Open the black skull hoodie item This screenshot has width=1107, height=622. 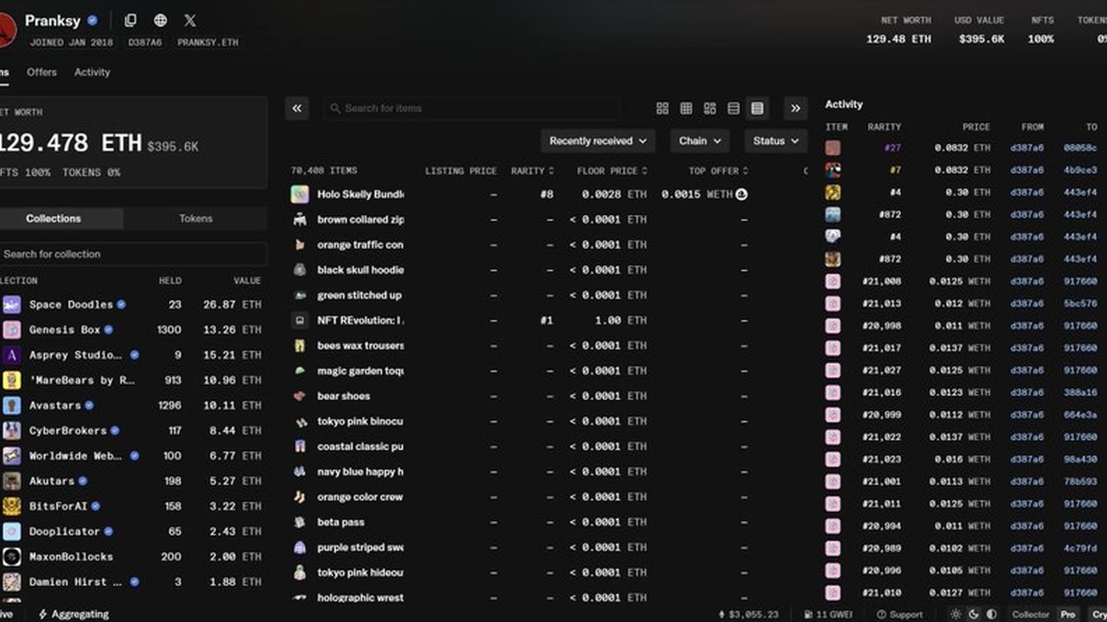[360, 270]
